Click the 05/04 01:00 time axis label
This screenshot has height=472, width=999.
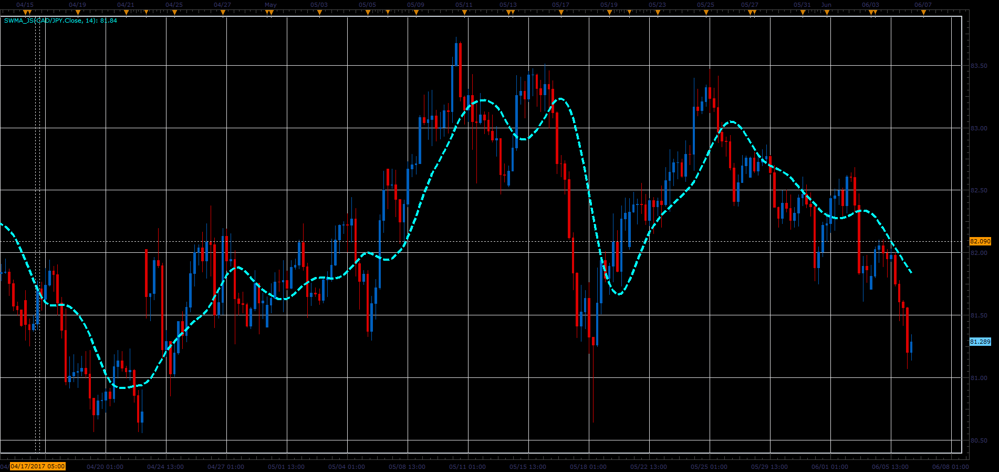347,467
